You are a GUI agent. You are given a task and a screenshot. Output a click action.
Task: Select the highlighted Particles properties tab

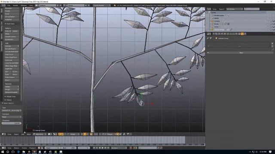coord(242,34)
